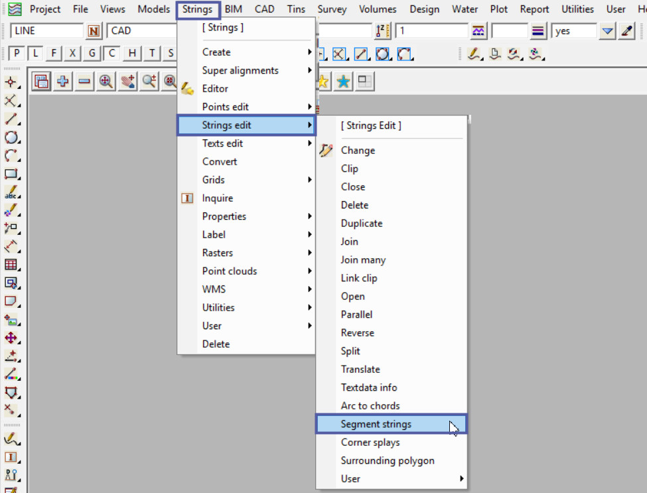Select the CAD line tool in sidebar

tap(11, 119)
